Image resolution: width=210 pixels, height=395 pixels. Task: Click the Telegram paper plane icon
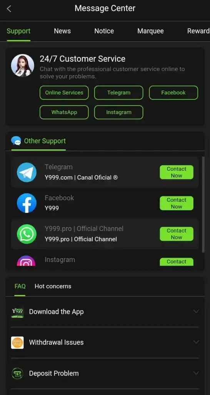click(27, 172)
